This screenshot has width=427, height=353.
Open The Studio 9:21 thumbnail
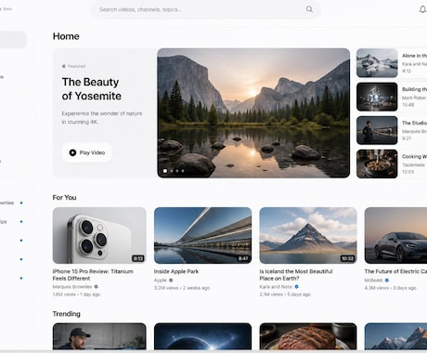(x=377, y=130)
